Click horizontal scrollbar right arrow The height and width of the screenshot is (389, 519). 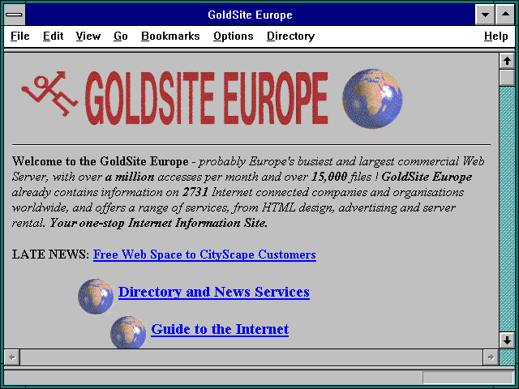tap(491, 357)
